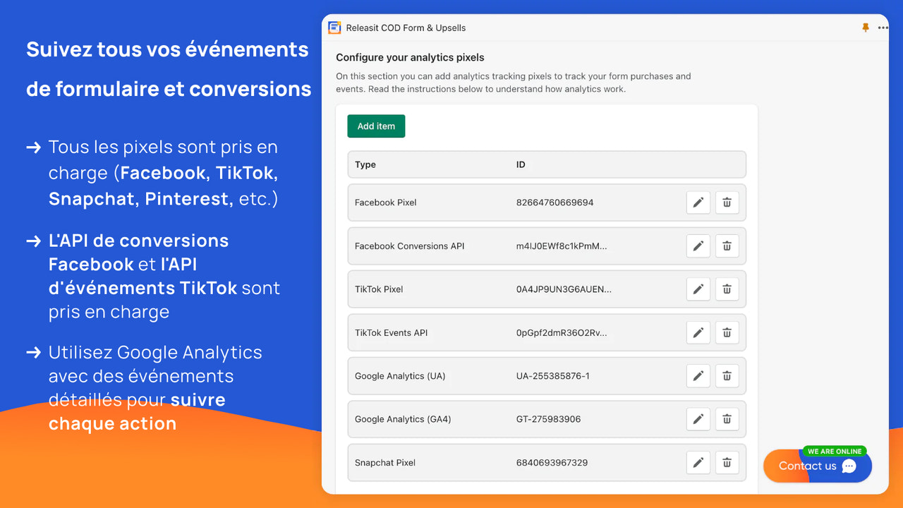Edit the Google Analytics (GA4) entry
903x508 pixels.
pos(698,419)
